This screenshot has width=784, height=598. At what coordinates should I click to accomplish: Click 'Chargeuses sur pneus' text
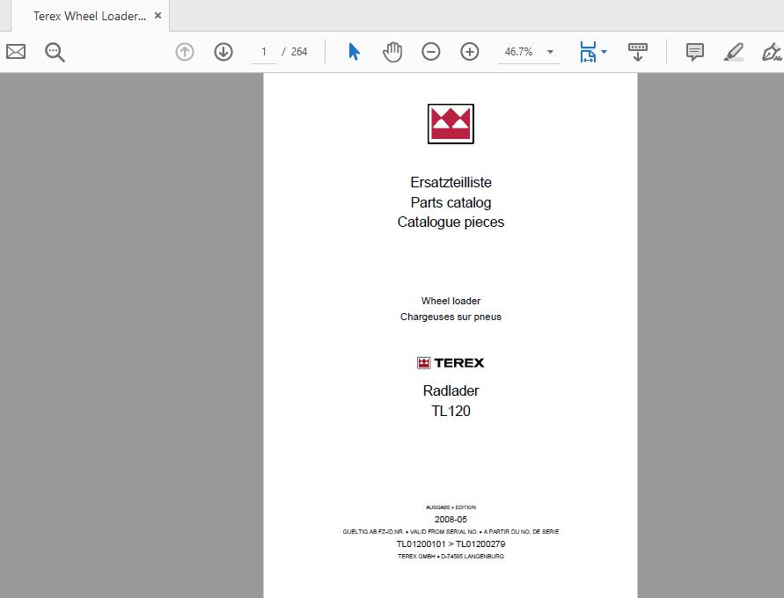point(451,317)
